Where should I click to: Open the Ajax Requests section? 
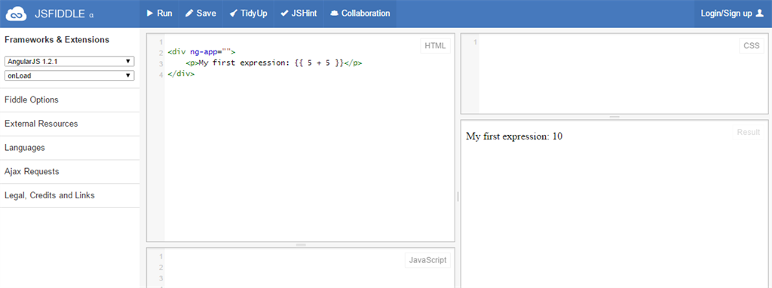tap(70, 172)
